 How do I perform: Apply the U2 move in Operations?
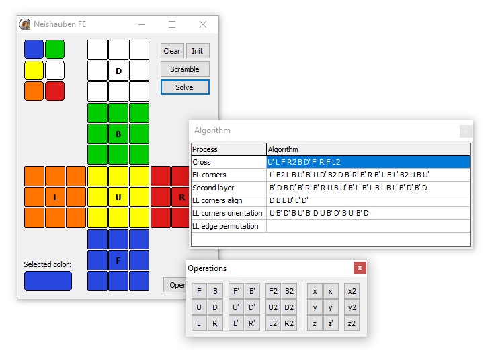273,307
